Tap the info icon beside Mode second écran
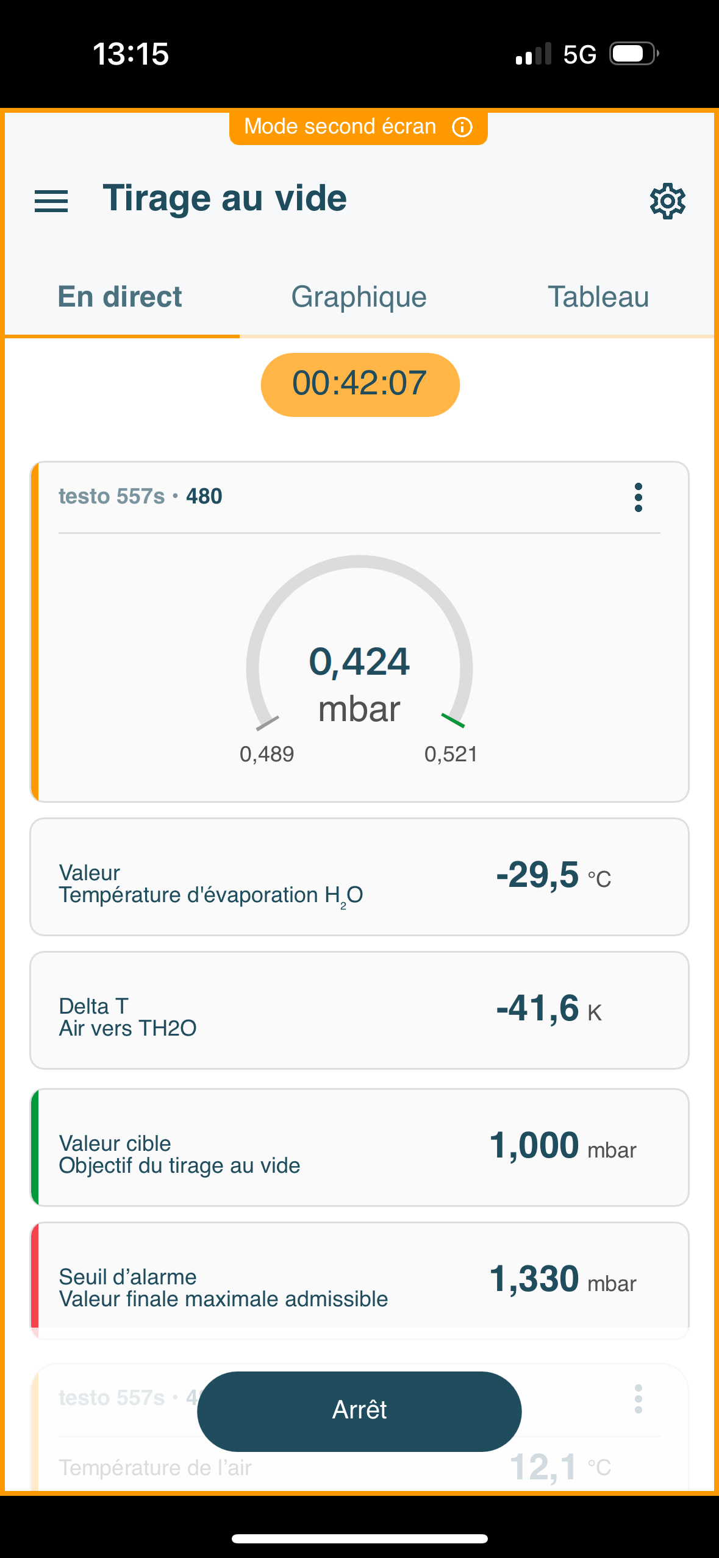Image resolution: width=719 pixels, height=1558 pixels. (x=462, y=127)
